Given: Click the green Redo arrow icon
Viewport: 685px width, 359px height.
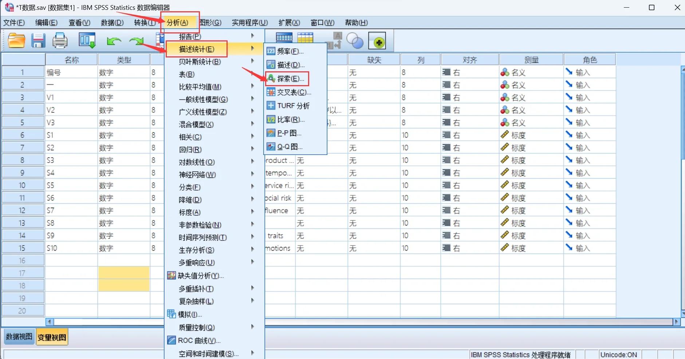Looking at the screenshot, I should point(137,41).
